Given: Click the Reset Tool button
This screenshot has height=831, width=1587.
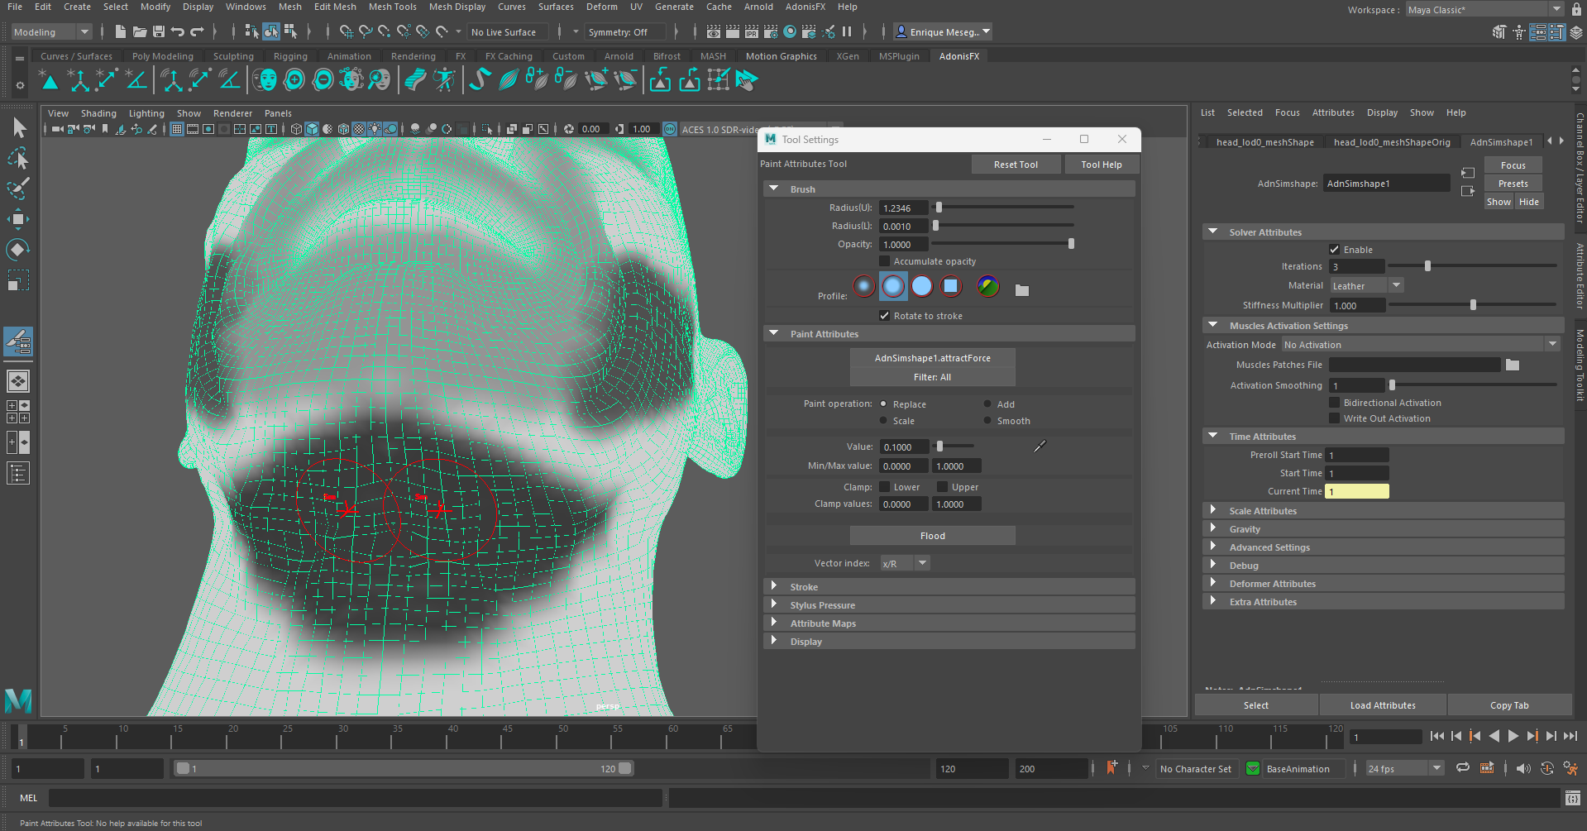Looking at the screenshot, I should pyautogui.click(x=1016, y=165).
